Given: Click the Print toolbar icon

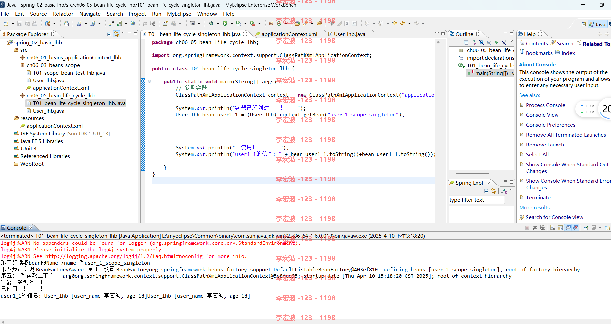Looking at the screenshot, I should (35, 24).
